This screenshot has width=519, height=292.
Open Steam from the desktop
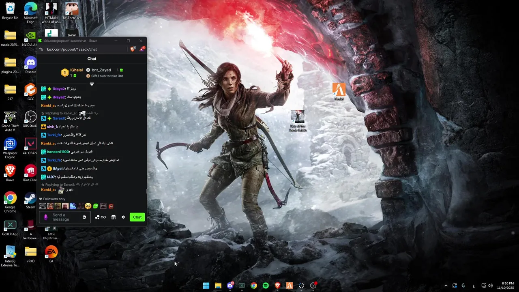pos(30,201)
